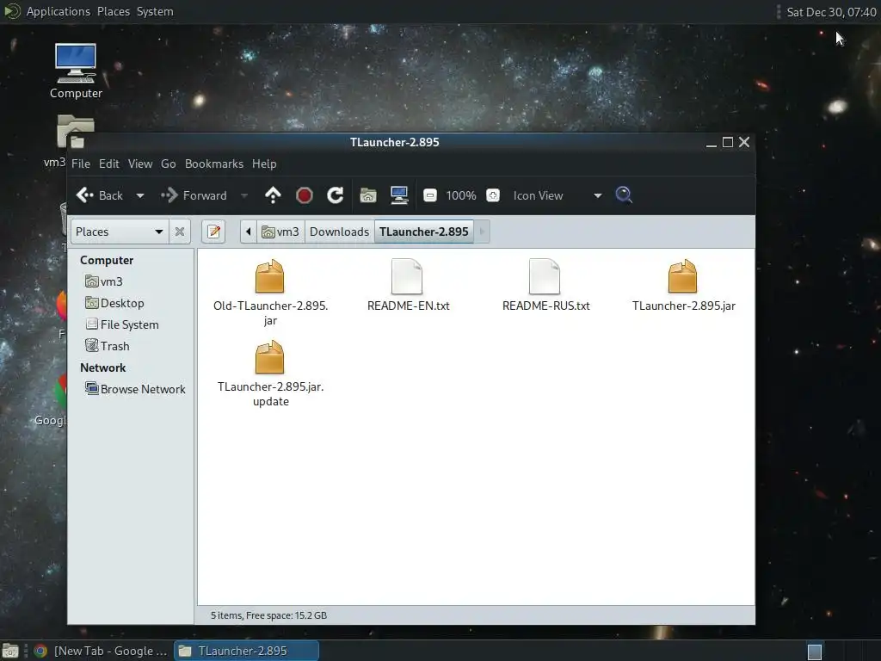
Task: Click the Downloads path bar button
Action: pyautogui.click(x=339, y=232)
